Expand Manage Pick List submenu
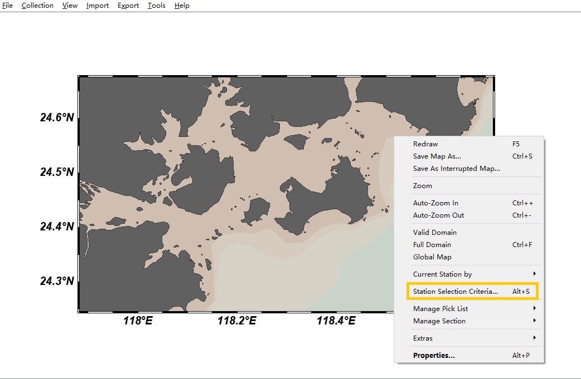The height and width of the screenshot is (379, 581). click(x=469, y=308)
